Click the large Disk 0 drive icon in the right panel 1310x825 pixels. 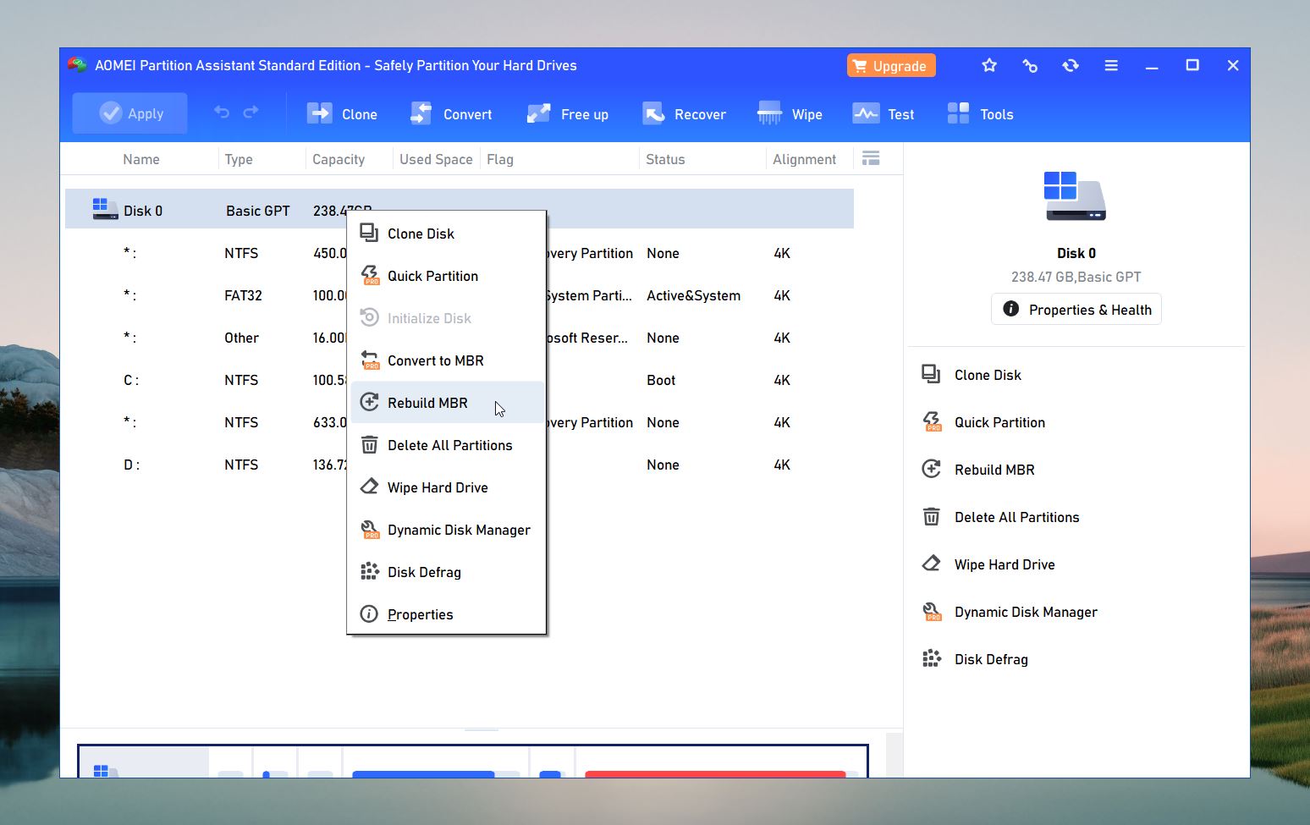(1076, 195)
